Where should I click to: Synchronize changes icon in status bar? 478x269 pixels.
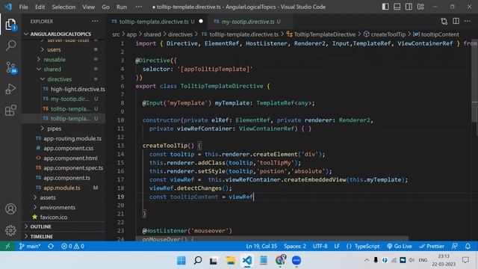point(51,246)
